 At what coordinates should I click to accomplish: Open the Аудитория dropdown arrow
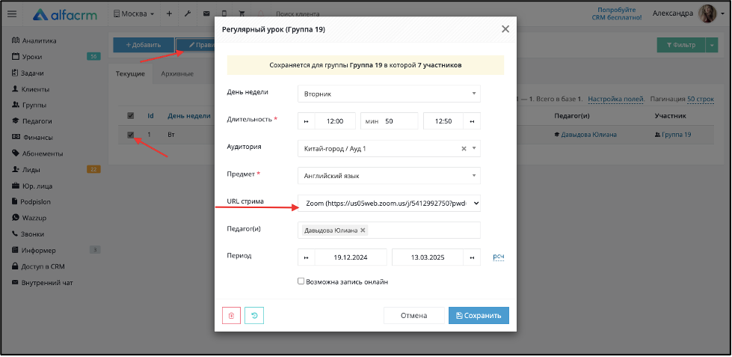click(473, 149)
